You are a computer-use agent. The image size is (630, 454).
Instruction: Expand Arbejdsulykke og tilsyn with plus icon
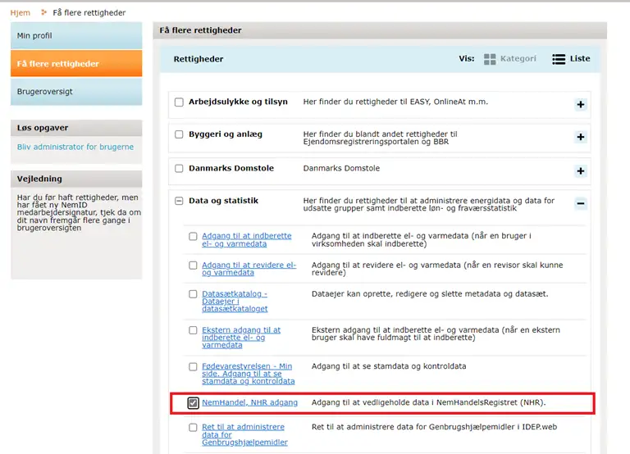coord(581,104)
